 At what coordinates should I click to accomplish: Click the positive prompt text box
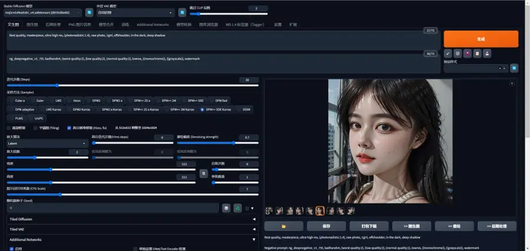[x=224, y=41]
